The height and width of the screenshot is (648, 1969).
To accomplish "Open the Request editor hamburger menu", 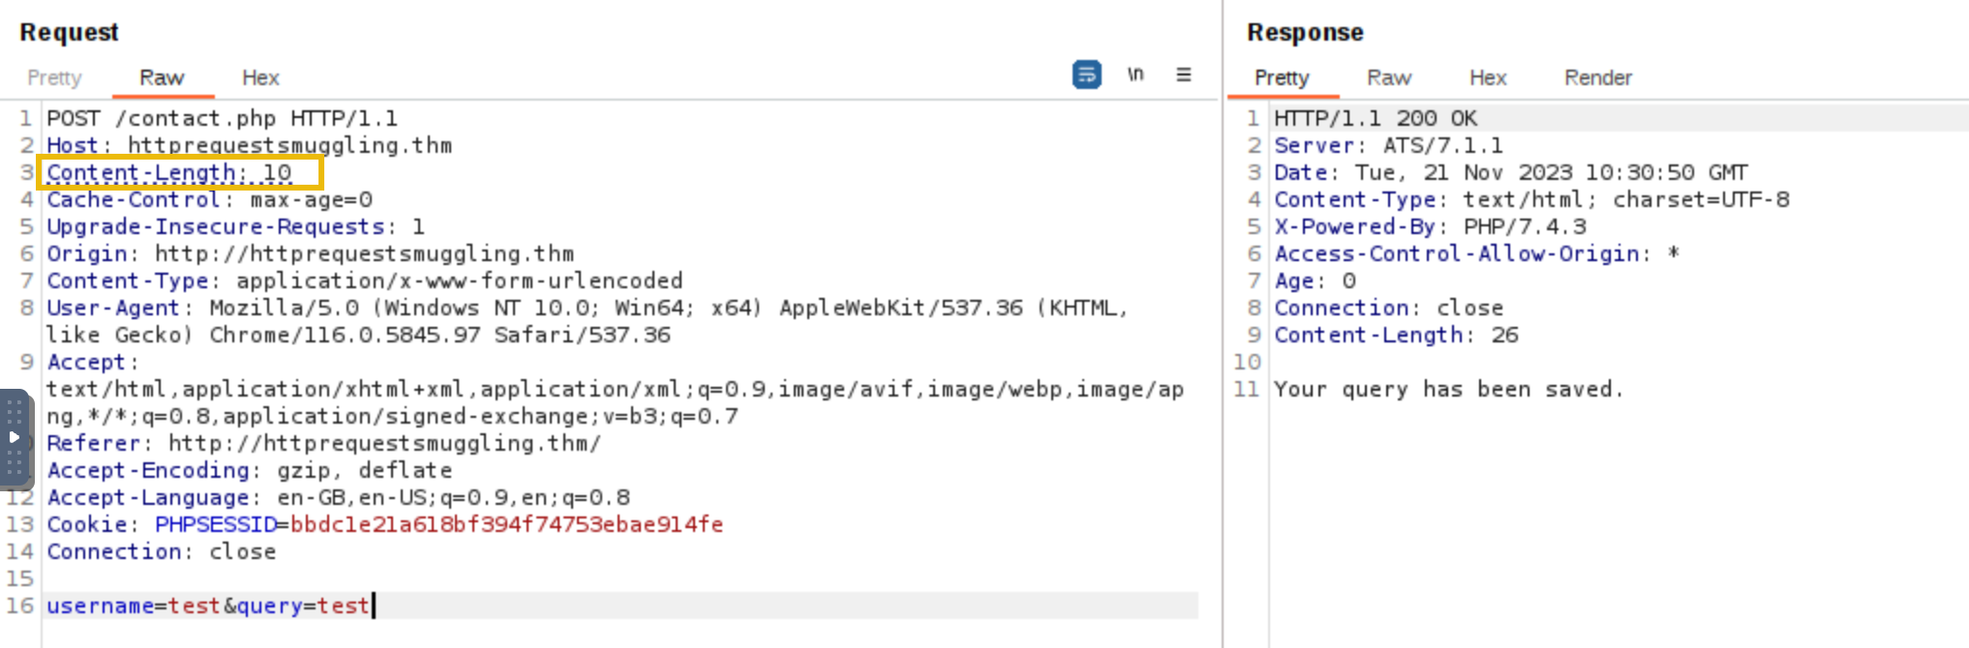I will (x=1183, y=74).
